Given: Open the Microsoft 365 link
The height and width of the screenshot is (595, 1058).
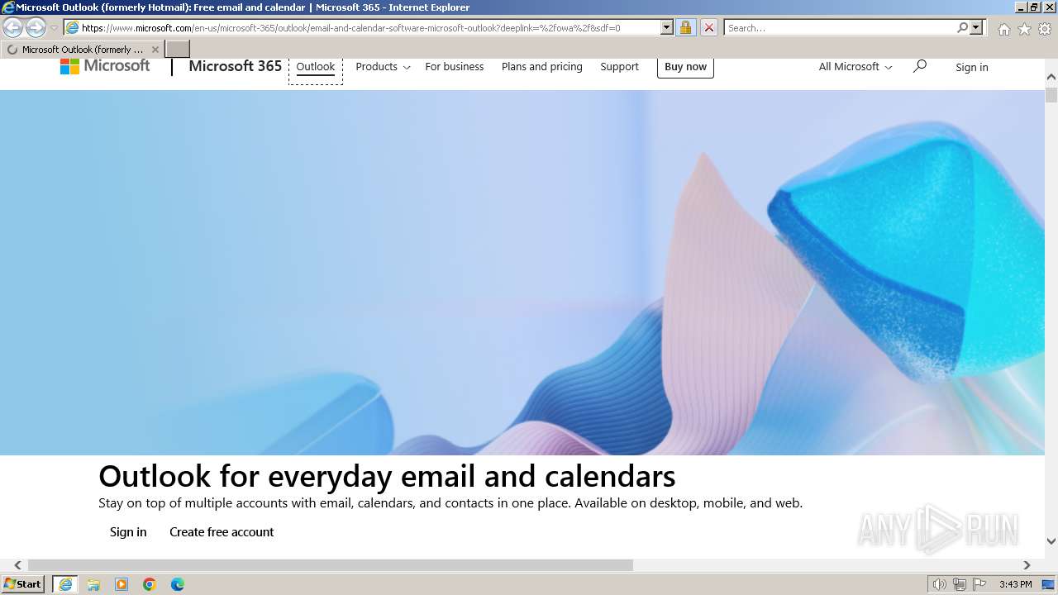Looking at the screenshot, I should pyautogui.click(x=235, y=66).
